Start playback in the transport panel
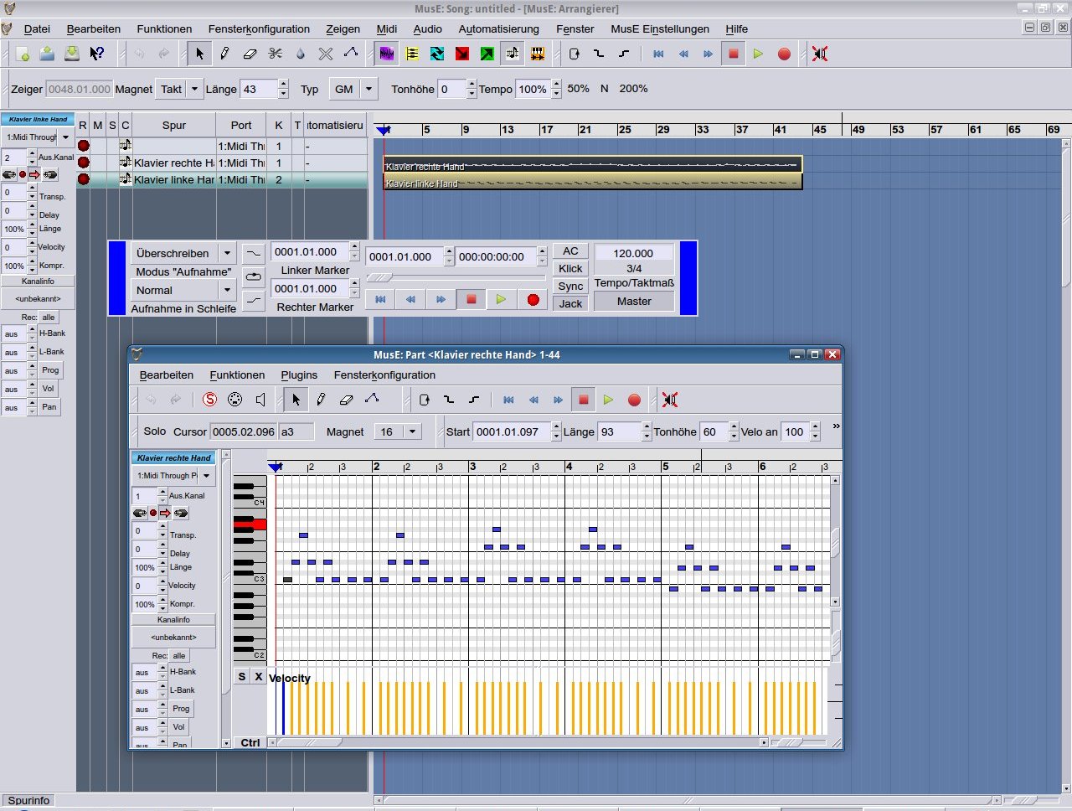 click(x=502, y=299)
